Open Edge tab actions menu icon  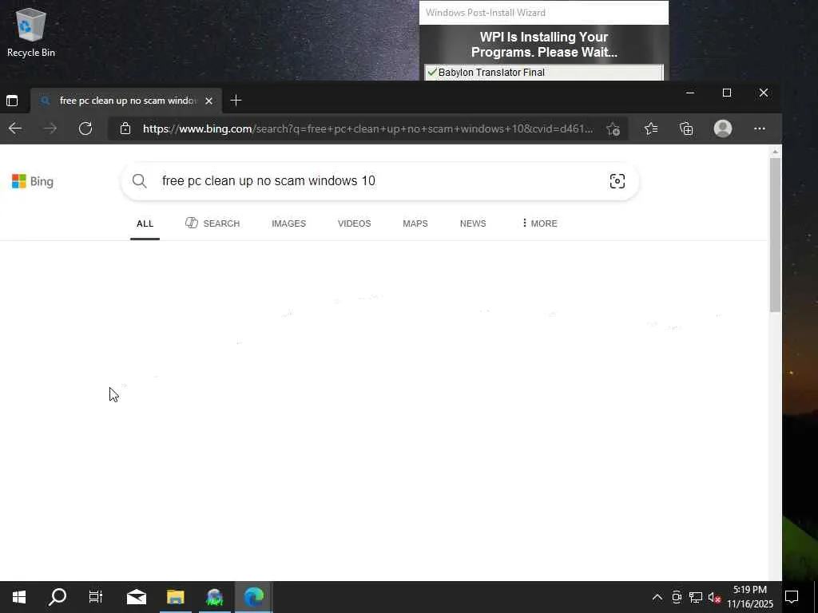point(12,101)
